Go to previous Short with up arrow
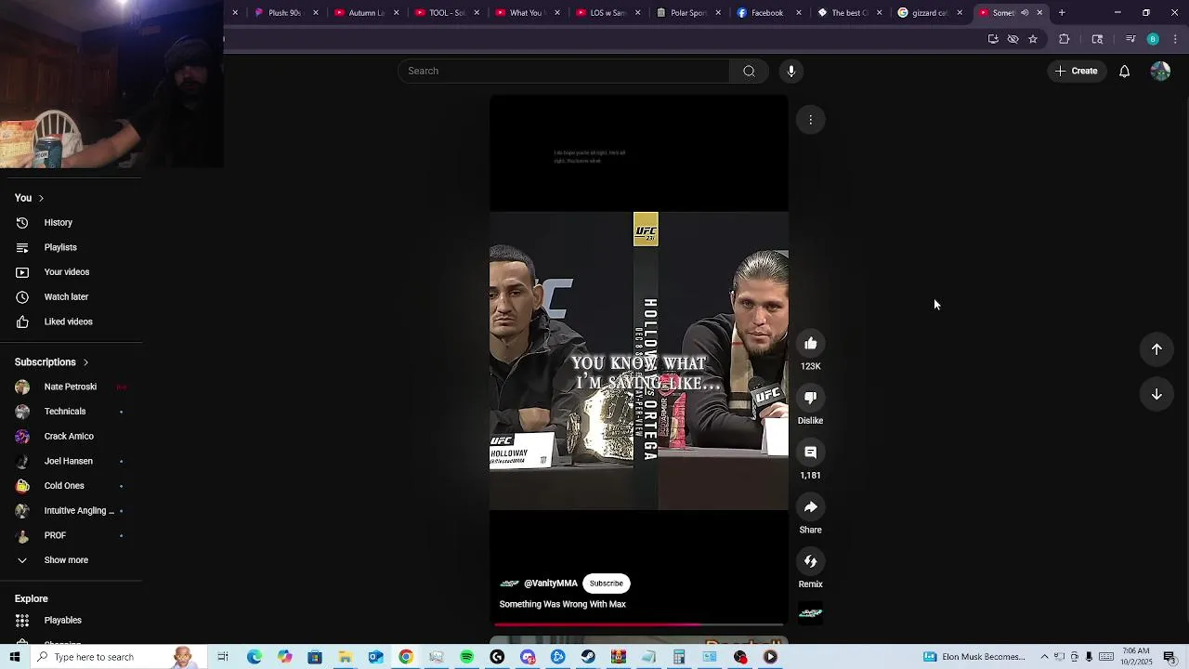The image size is (1189, 669). pos(1156,349)
